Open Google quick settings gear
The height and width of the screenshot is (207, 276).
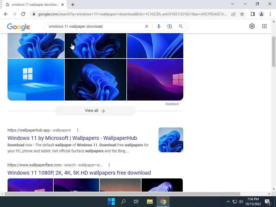252,26
